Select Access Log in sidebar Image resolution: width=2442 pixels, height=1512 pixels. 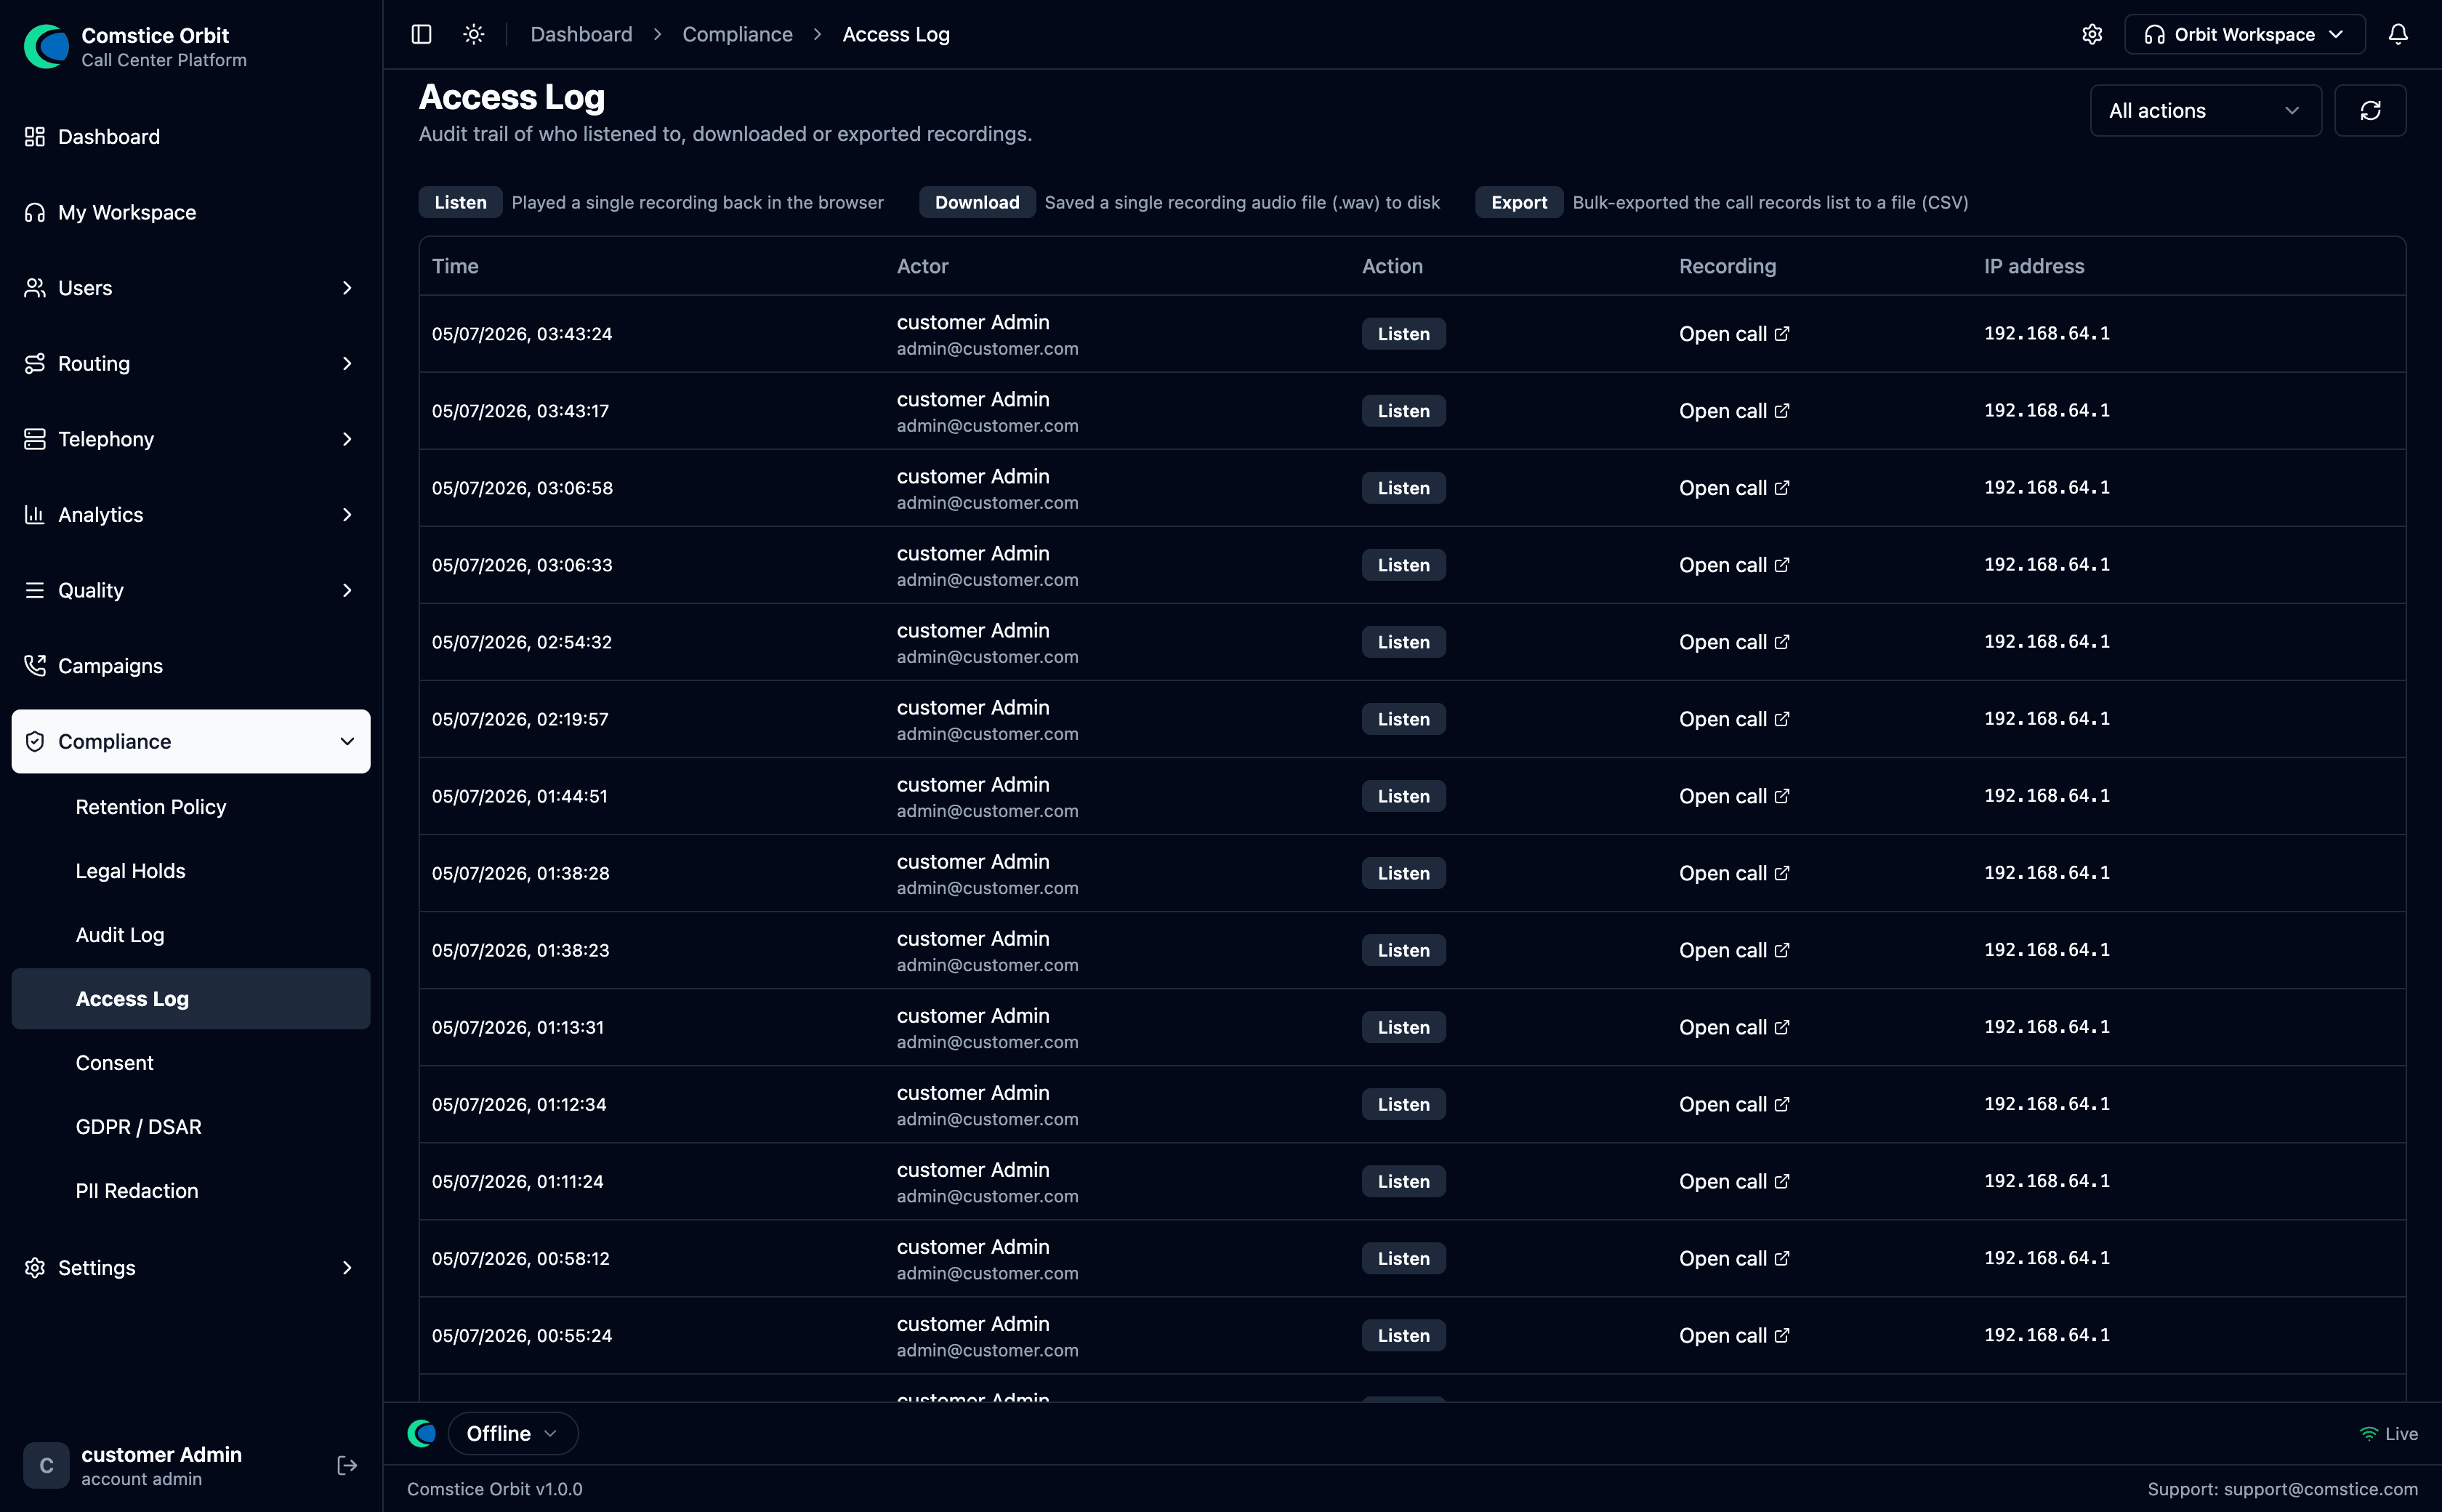(190, 998)
